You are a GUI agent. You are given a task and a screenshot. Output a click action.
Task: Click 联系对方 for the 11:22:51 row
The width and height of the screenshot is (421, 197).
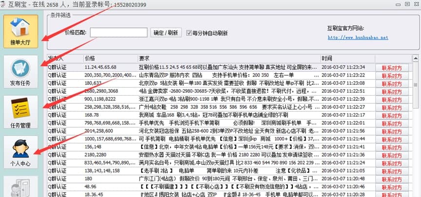coord(392,92)
